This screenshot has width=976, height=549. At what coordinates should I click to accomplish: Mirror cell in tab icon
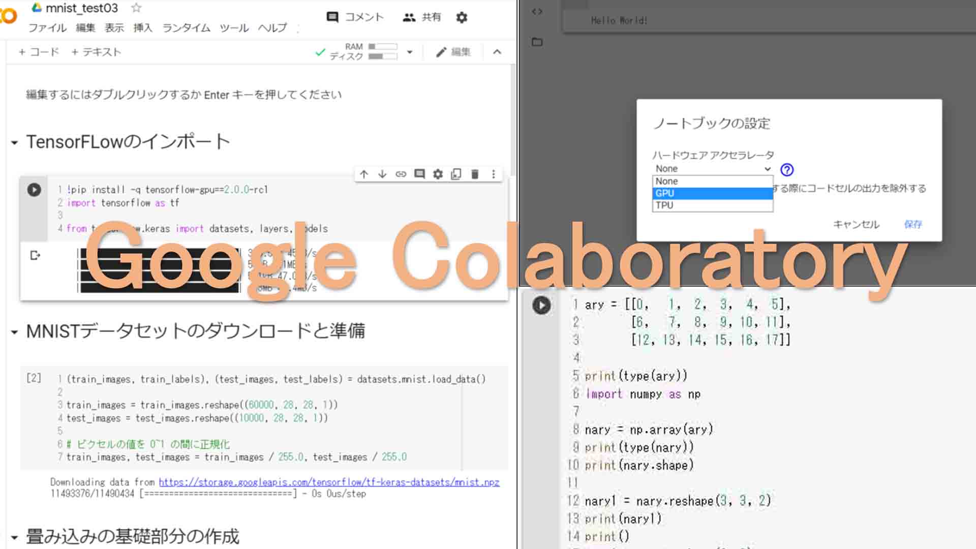[456, 174]
